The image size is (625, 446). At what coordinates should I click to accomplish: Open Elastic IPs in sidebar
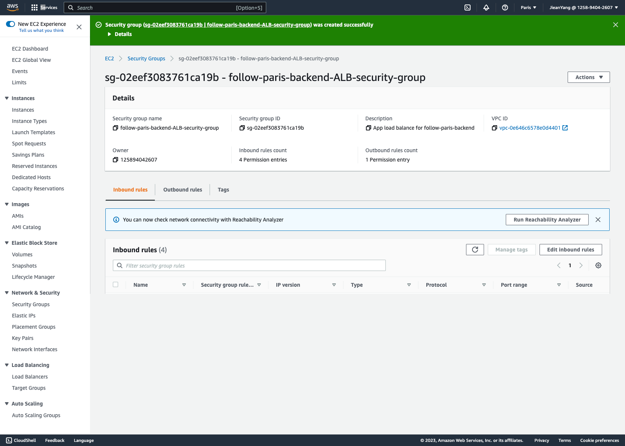point(24,316)
